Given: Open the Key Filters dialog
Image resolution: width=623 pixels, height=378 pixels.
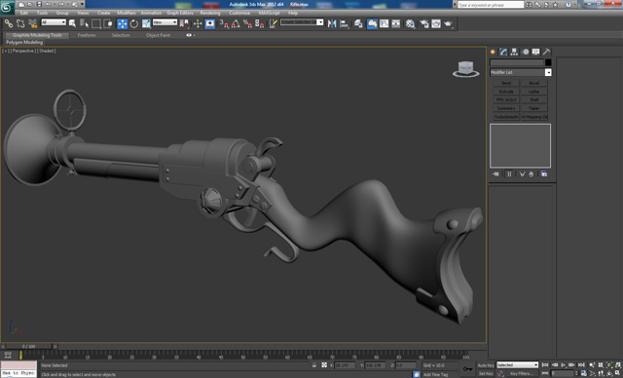Looking at the screenshot, I should click(522, 374).
